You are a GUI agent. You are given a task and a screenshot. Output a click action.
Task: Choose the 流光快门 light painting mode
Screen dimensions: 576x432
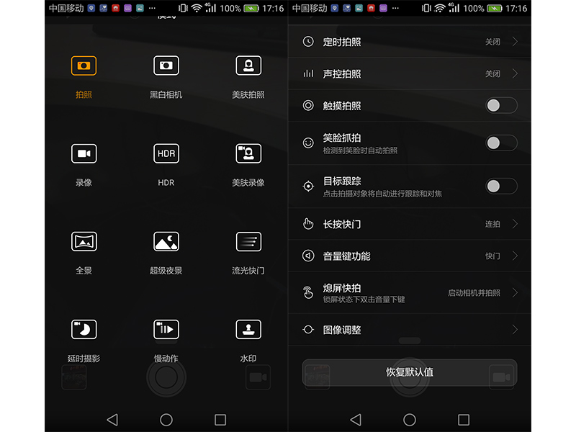(248, 242)
